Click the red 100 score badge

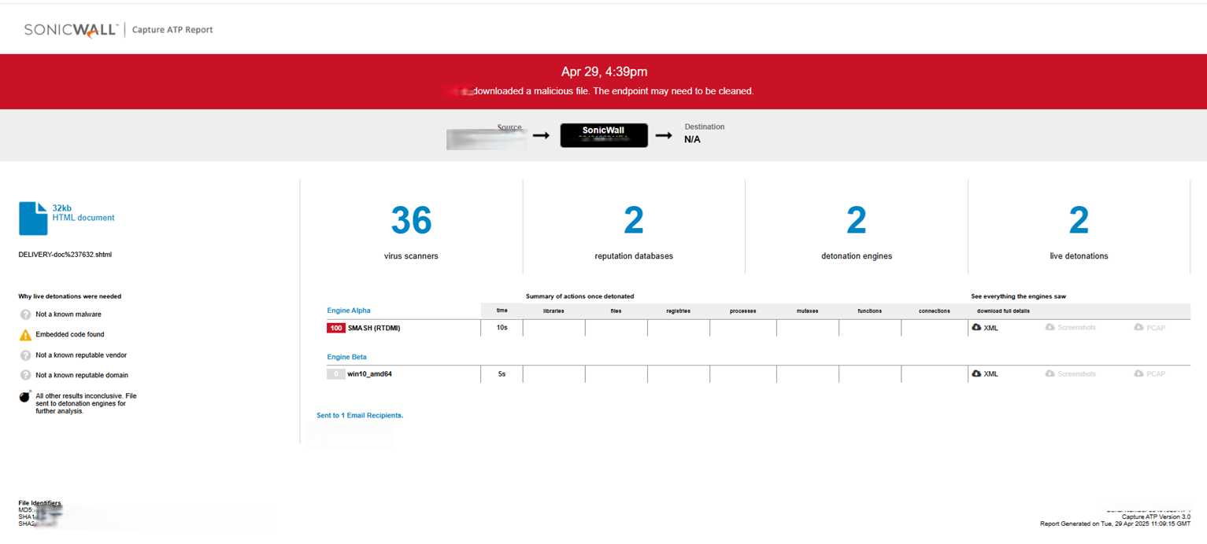click(x=336, y=328)
